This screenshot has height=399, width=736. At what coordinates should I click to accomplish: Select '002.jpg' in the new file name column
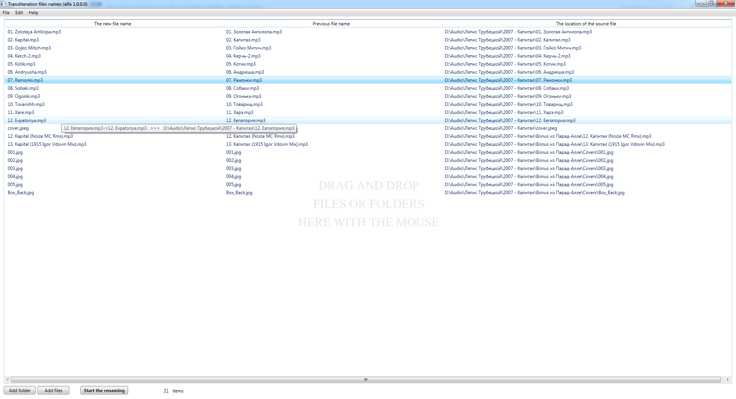(x=15, y=160)
